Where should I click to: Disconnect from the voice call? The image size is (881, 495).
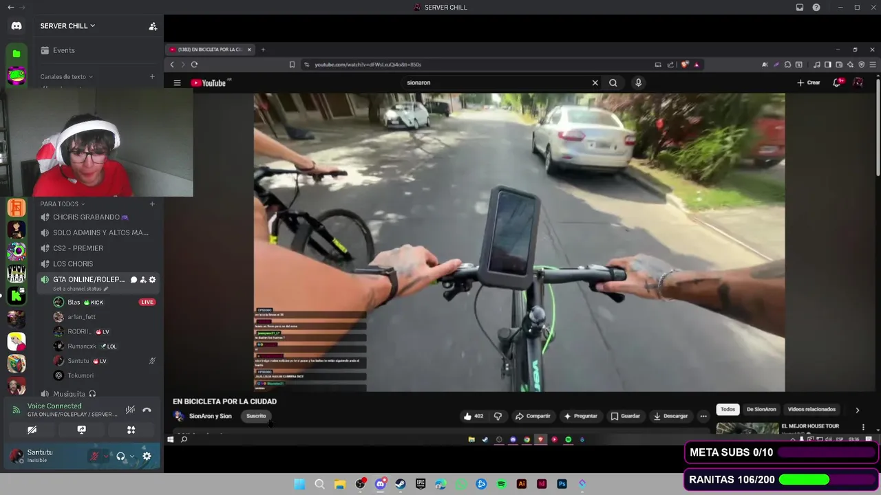(147, 410)
